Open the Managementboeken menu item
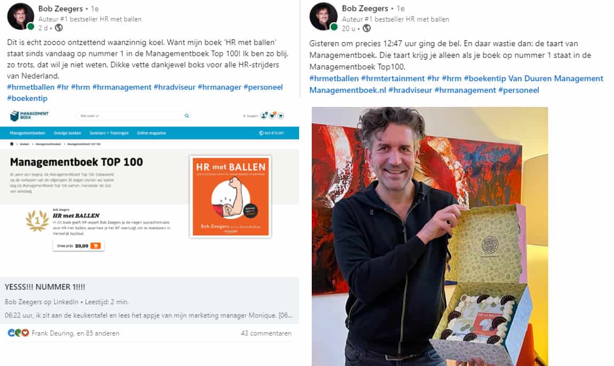This screenshot has height=366, width=614. [x=27, y=133]
